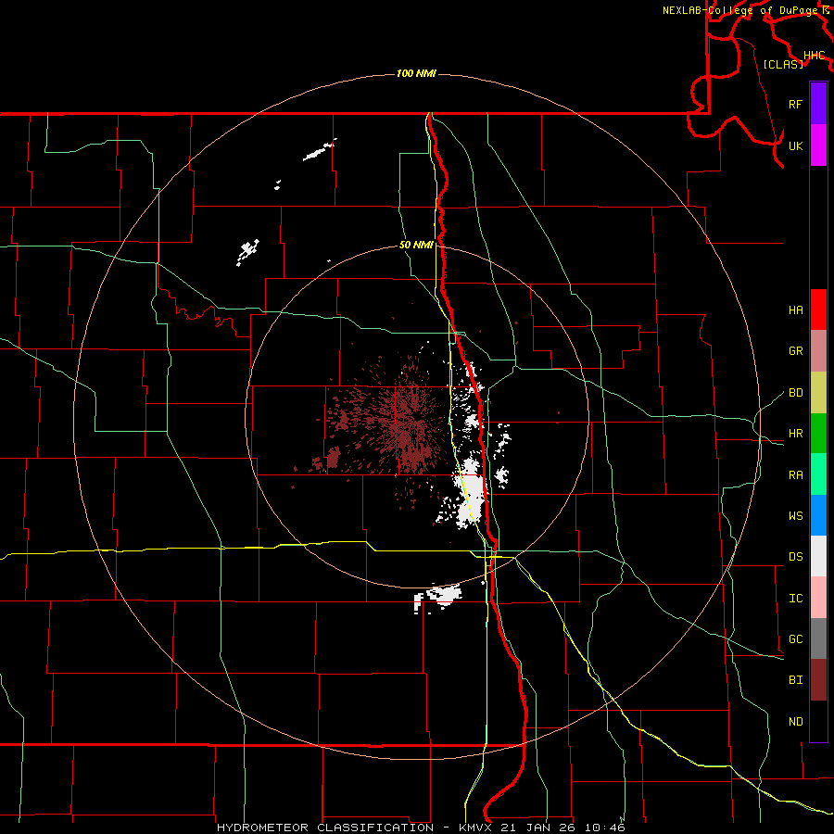Click the GR pink-brown legend swatch

pos(818,351)
